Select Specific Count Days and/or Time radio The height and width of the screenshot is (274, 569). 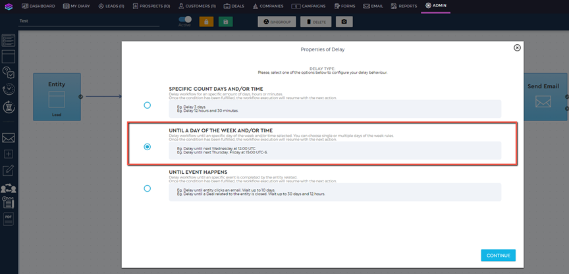147,105
